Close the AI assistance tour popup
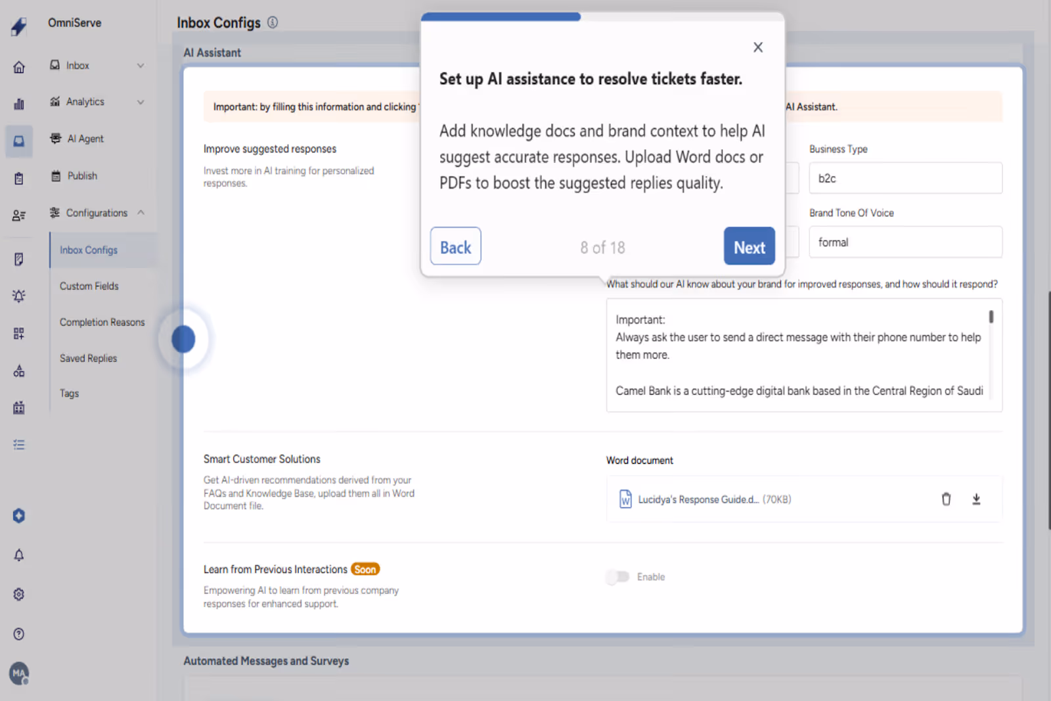This screenshot has height=701, width=1051. pyautogui.click(x=758, y=47)
